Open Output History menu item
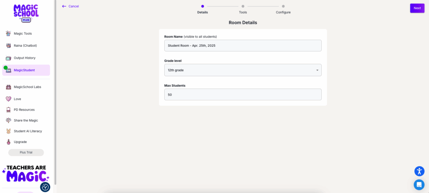This screenshot has height=193, width=429. (26, 58)
